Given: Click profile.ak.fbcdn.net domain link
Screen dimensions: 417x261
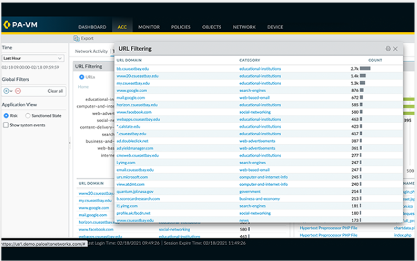Looking at the screenshot, I should [133, 213].
